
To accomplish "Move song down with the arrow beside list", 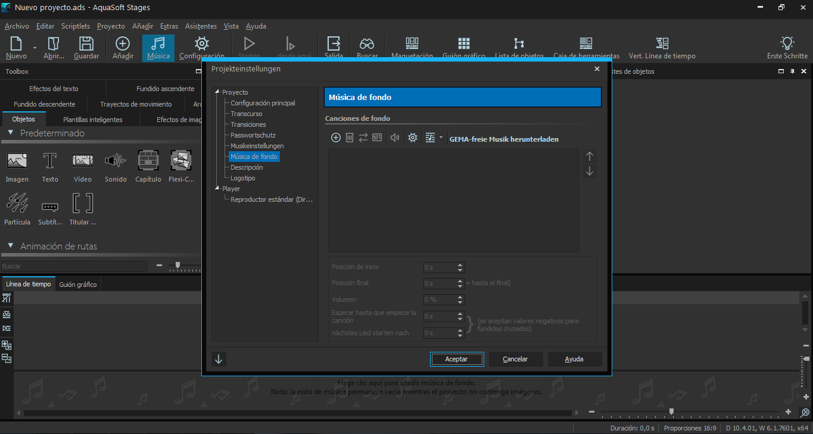I will pyautogui.click(x=590, y=171).
